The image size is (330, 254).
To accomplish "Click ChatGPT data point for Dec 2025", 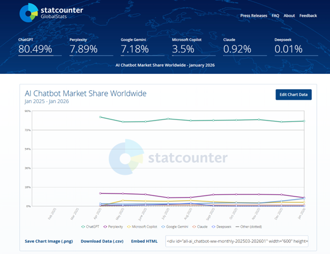I will (x=281, y=122).
